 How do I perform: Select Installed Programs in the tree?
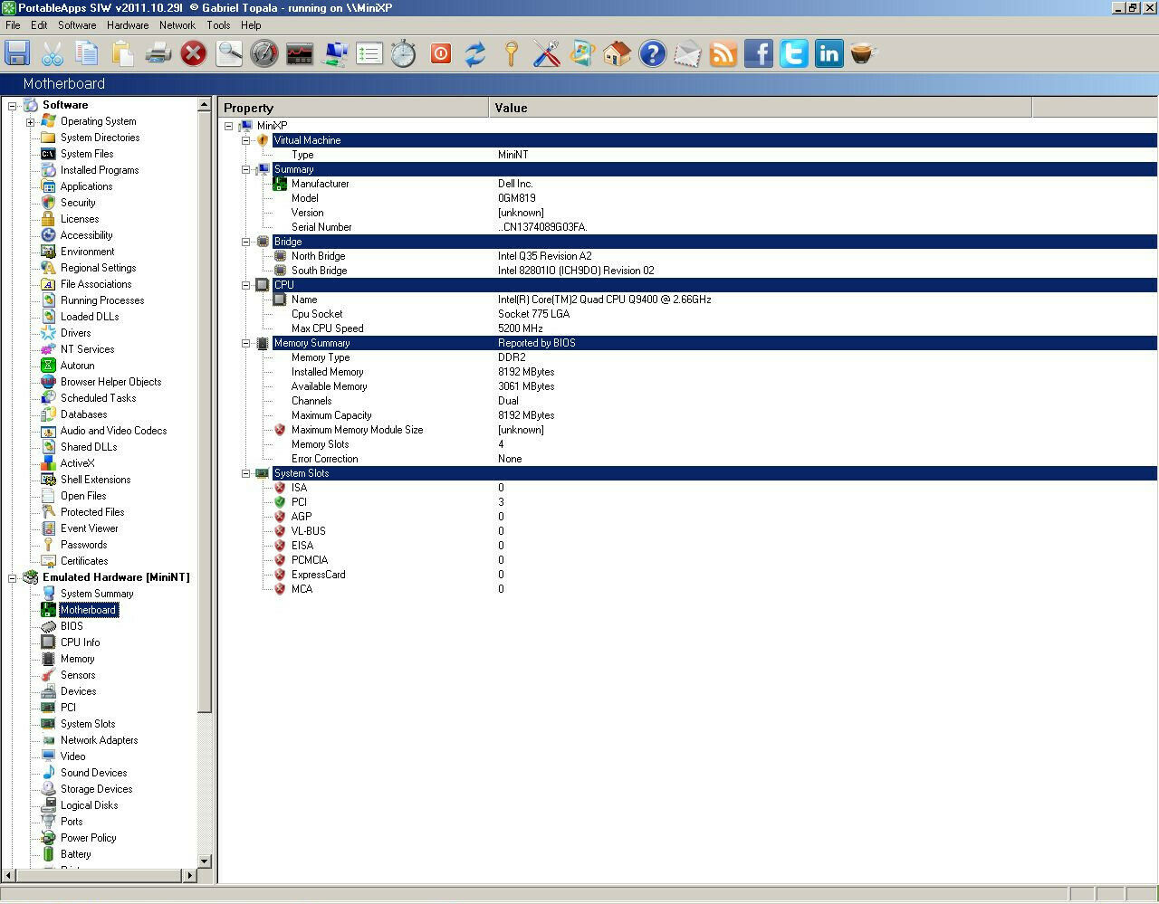click(x=100, y=170)
